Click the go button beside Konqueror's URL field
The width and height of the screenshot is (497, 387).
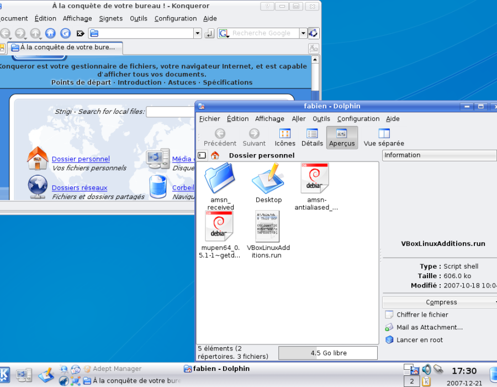(x=209, y=33)
